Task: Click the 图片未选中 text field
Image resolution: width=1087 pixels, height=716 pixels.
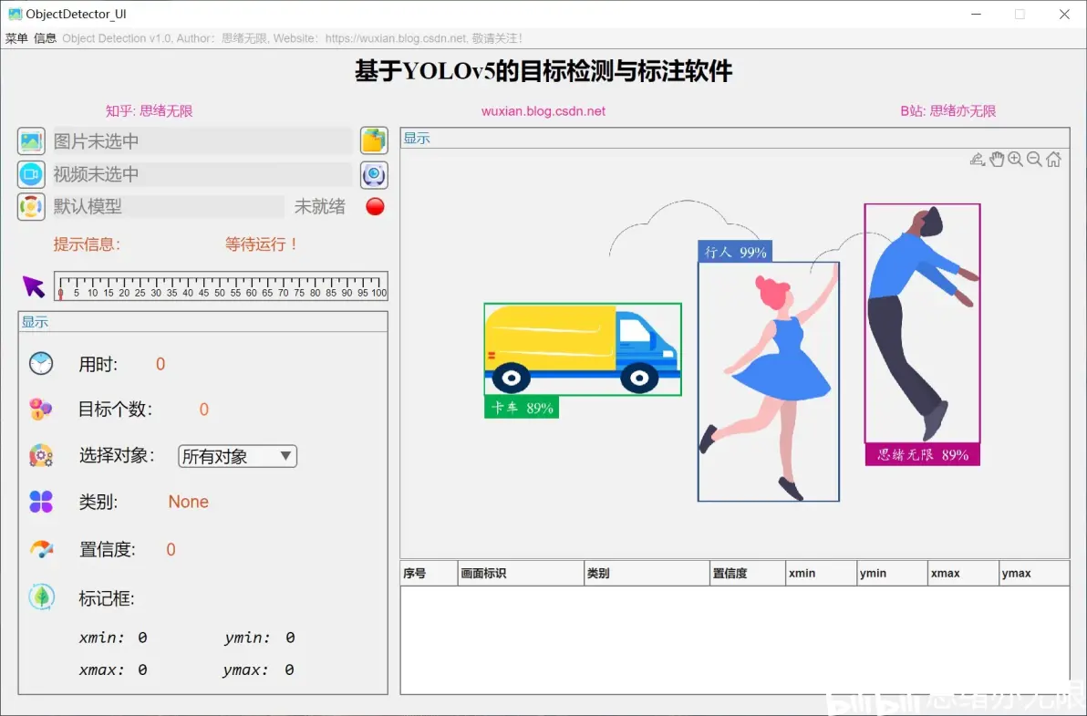Action: (202, 140)
